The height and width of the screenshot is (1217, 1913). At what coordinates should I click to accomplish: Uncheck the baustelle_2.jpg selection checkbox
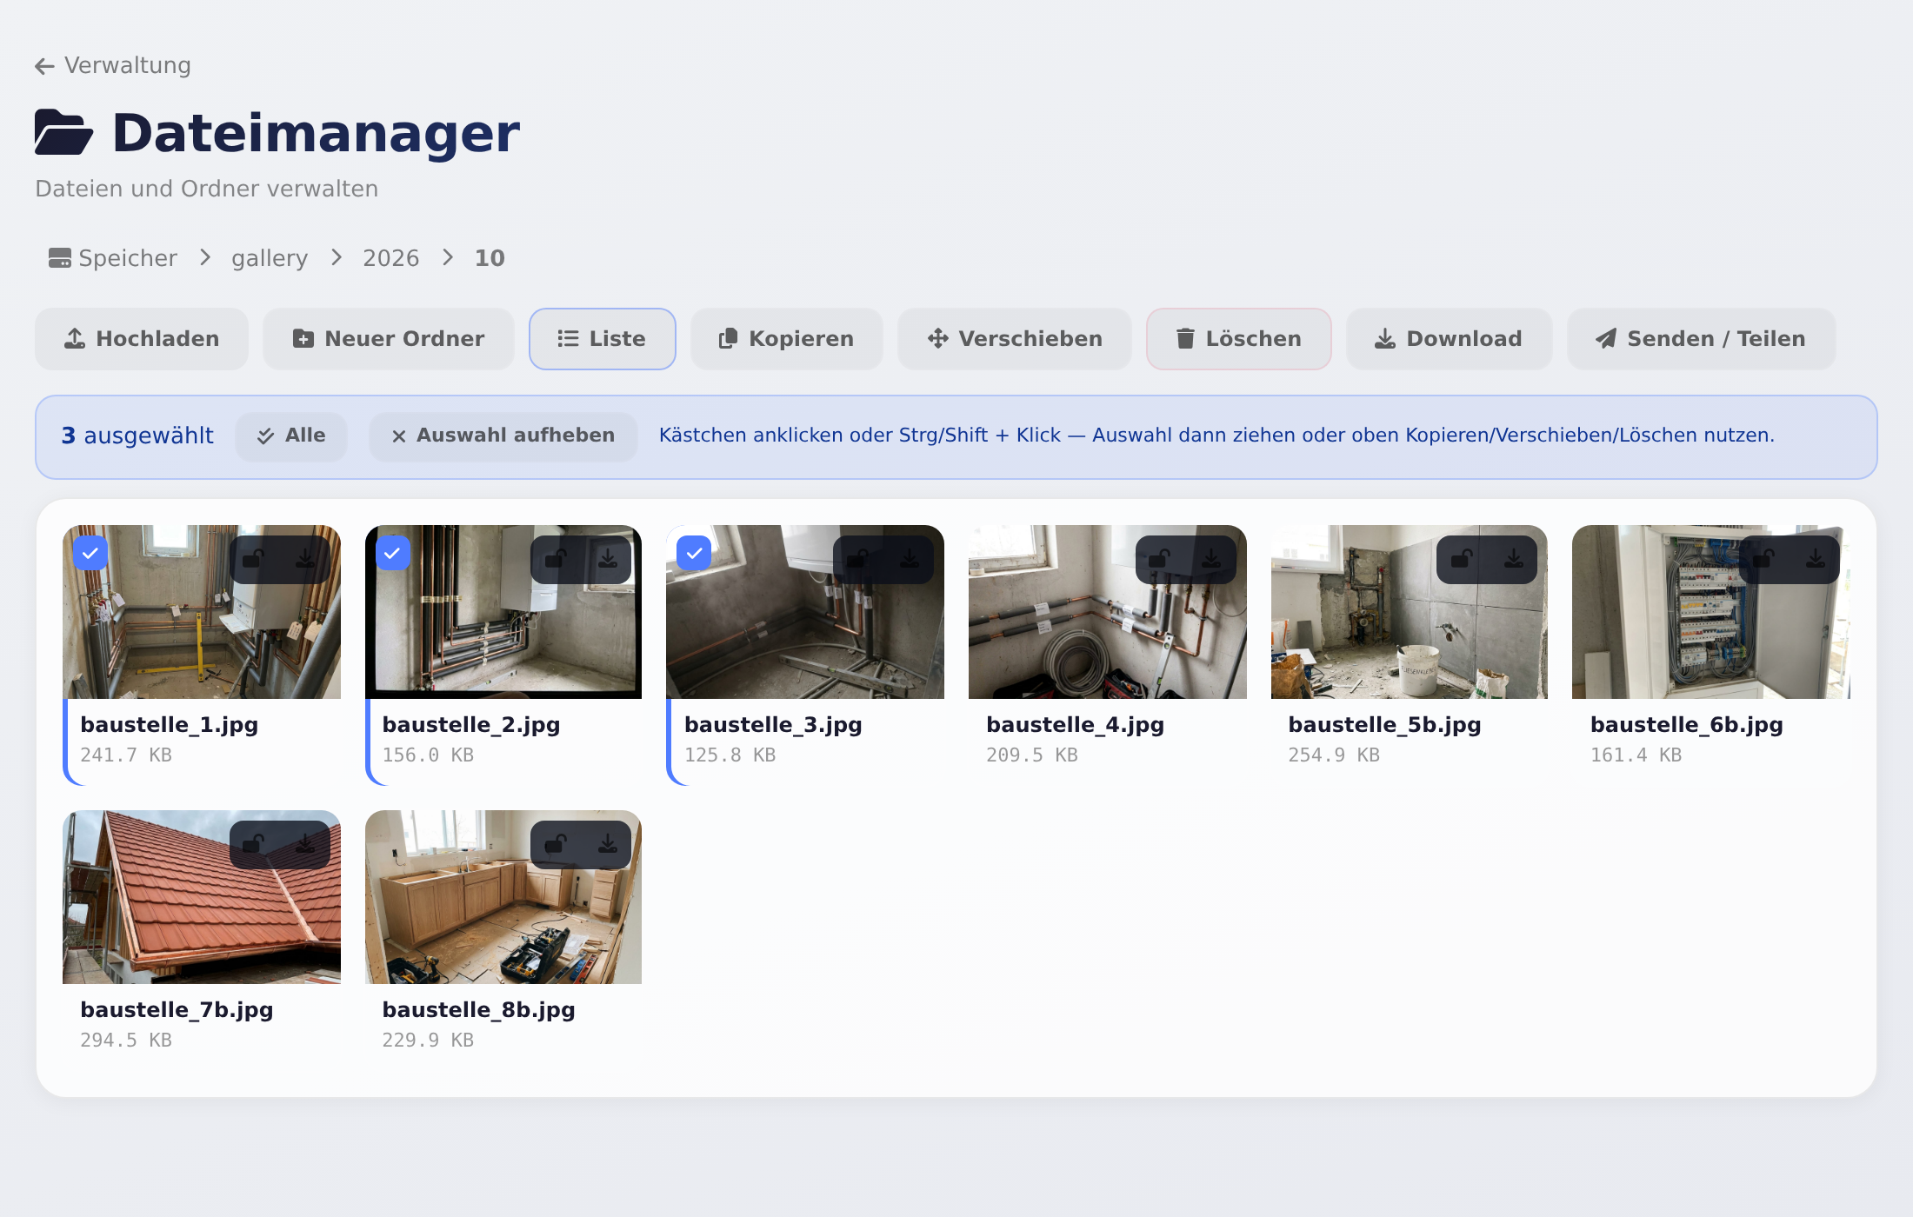[x=393, y=553]
